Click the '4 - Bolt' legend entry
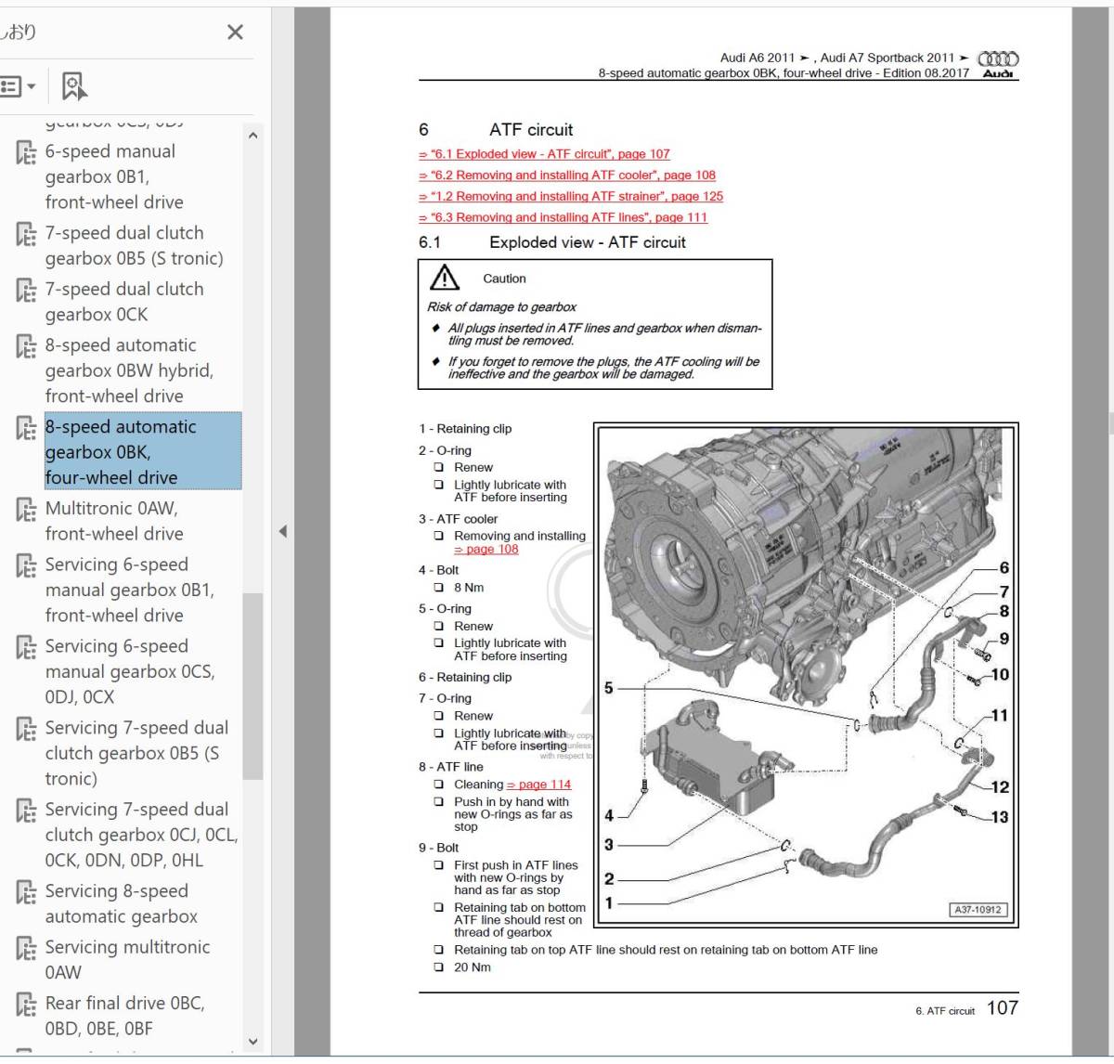 [x=438, y=570]
